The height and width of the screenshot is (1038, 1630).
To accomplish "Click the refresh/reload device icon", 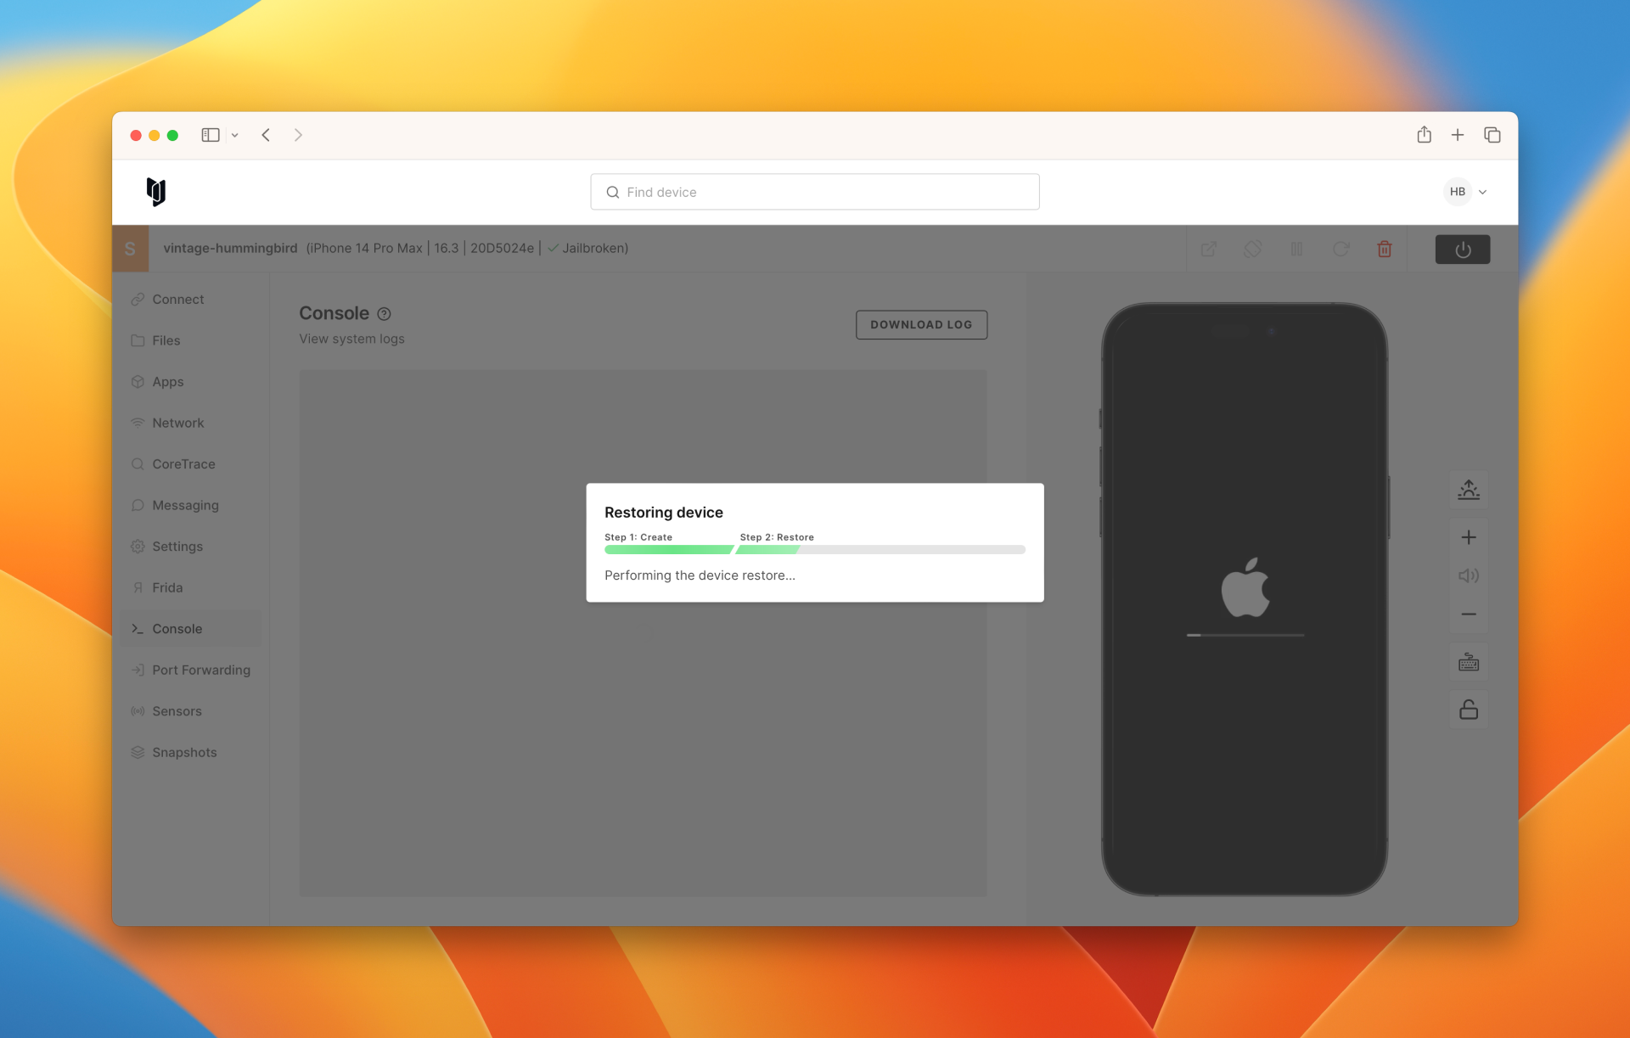I will tap(1341, 248).
